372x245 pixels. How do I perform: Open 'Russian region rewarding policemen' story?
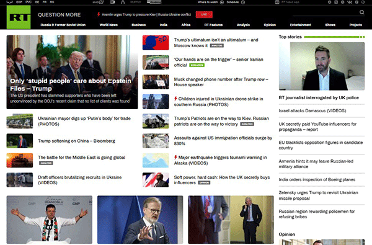[317, 214]
